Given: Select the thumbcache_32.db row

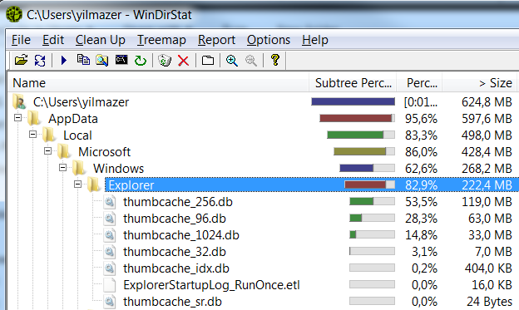Looking at the screenshot, I should click(x=175, y=252).
